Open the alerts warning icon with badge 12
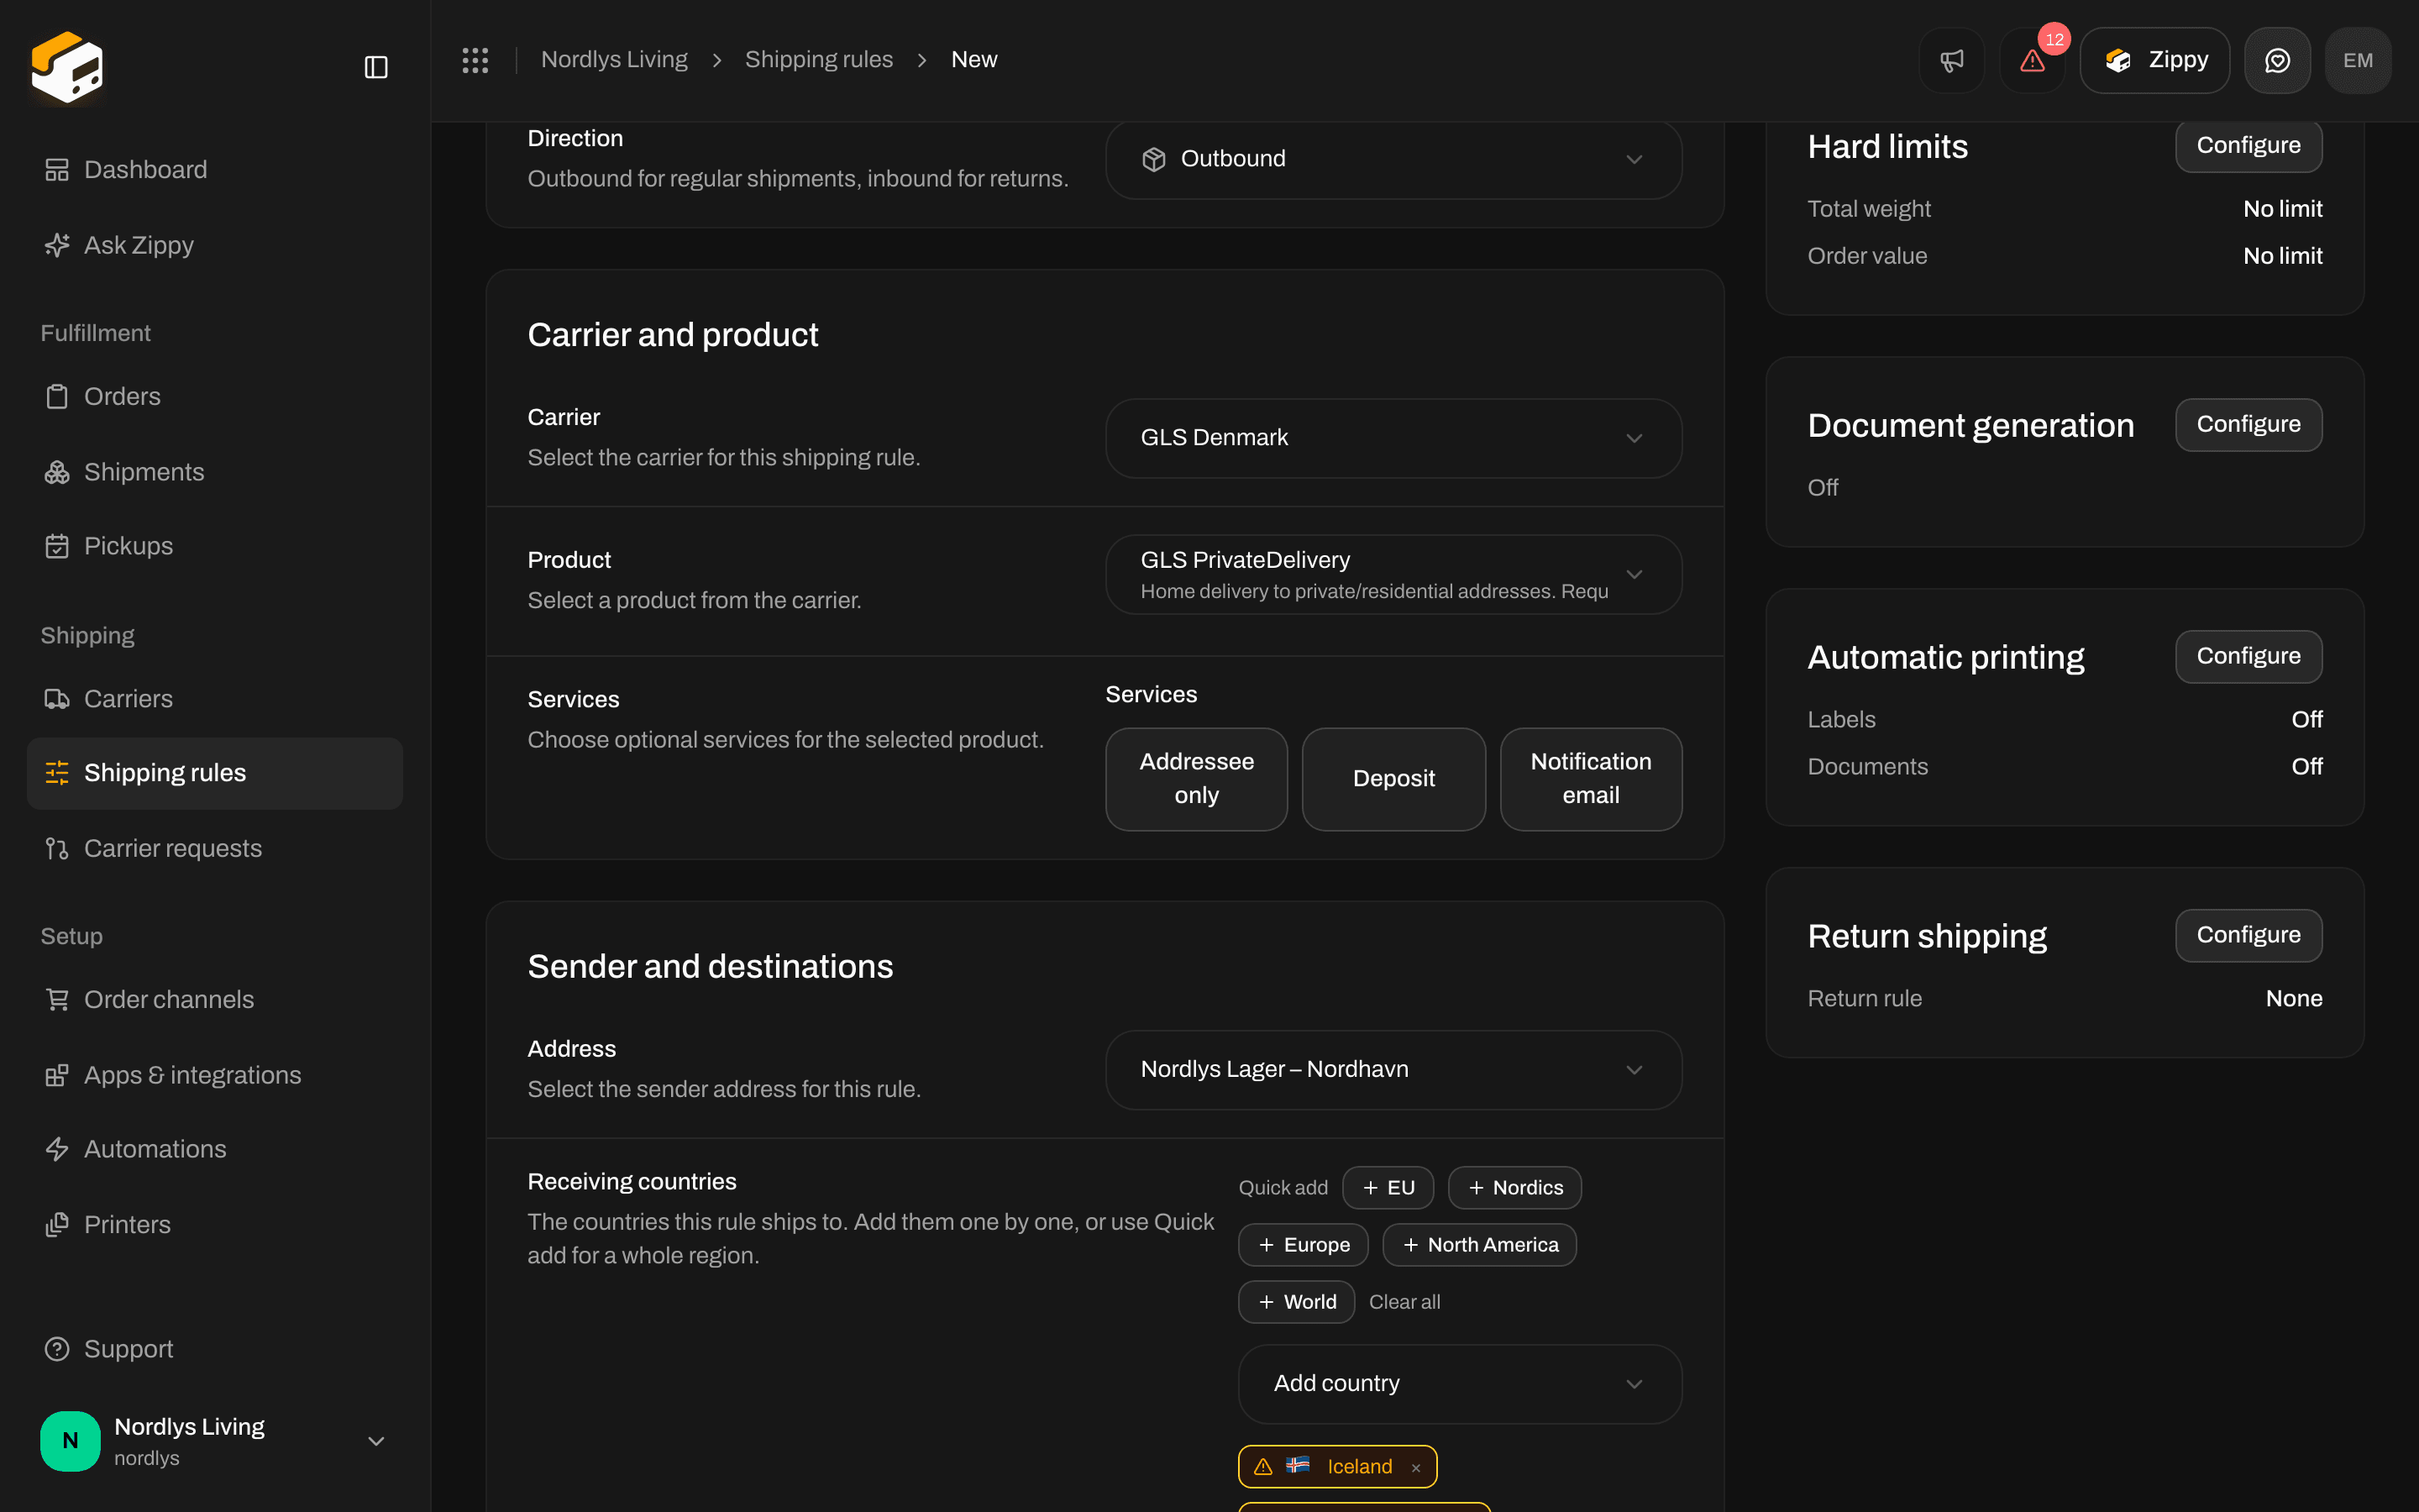Screen dimensions: 2419x1512 click(2032, 60)
